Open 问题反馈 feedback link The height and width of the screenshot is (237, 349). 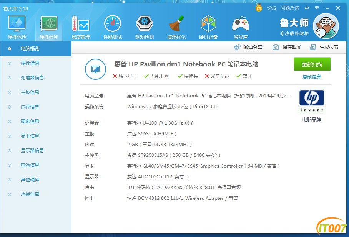click(x=290, y=8)
